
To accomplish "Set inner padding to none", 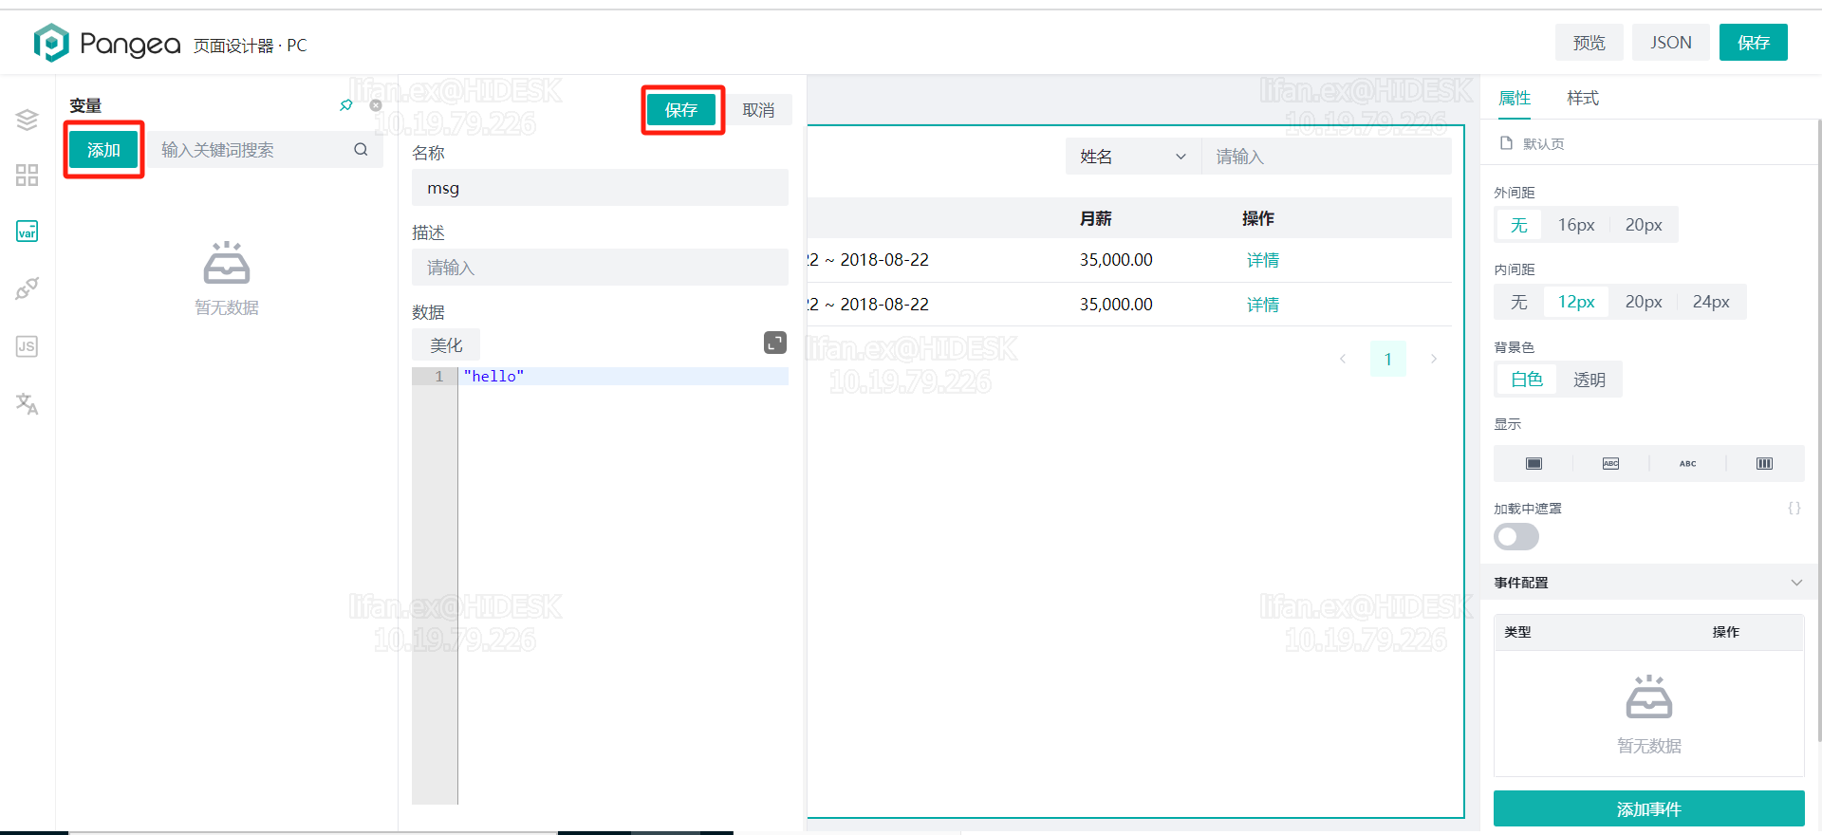I will coord(1518,302).
